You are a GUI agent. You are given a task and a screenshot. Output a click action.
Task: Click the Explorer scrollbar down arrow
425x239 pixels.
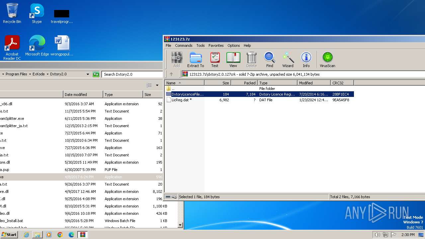pyautogui.click(x=180, y=225)
